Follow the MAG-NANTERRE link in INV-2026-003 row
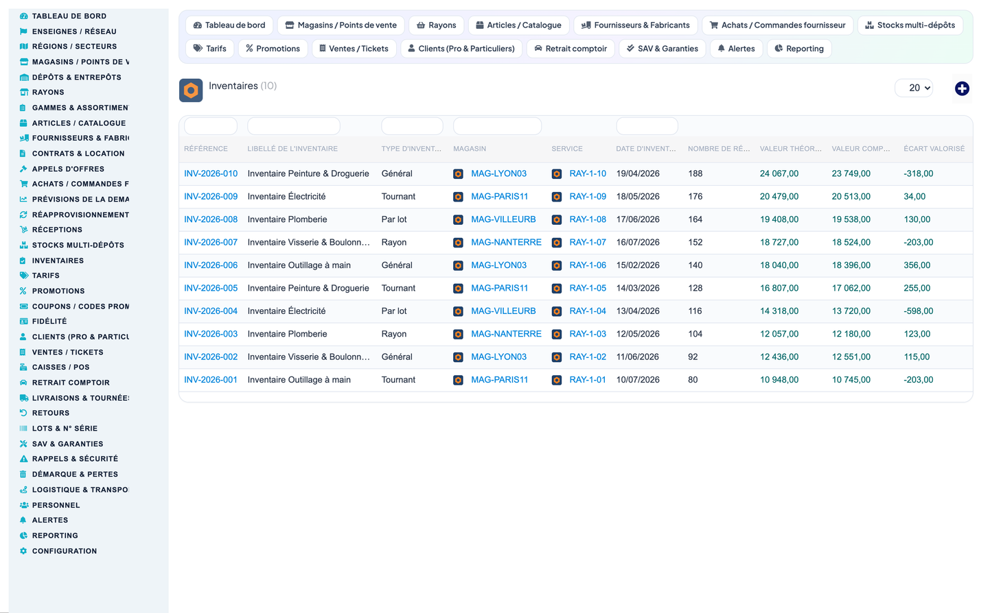Screen dimensions: 992x613 coord(506,334)
